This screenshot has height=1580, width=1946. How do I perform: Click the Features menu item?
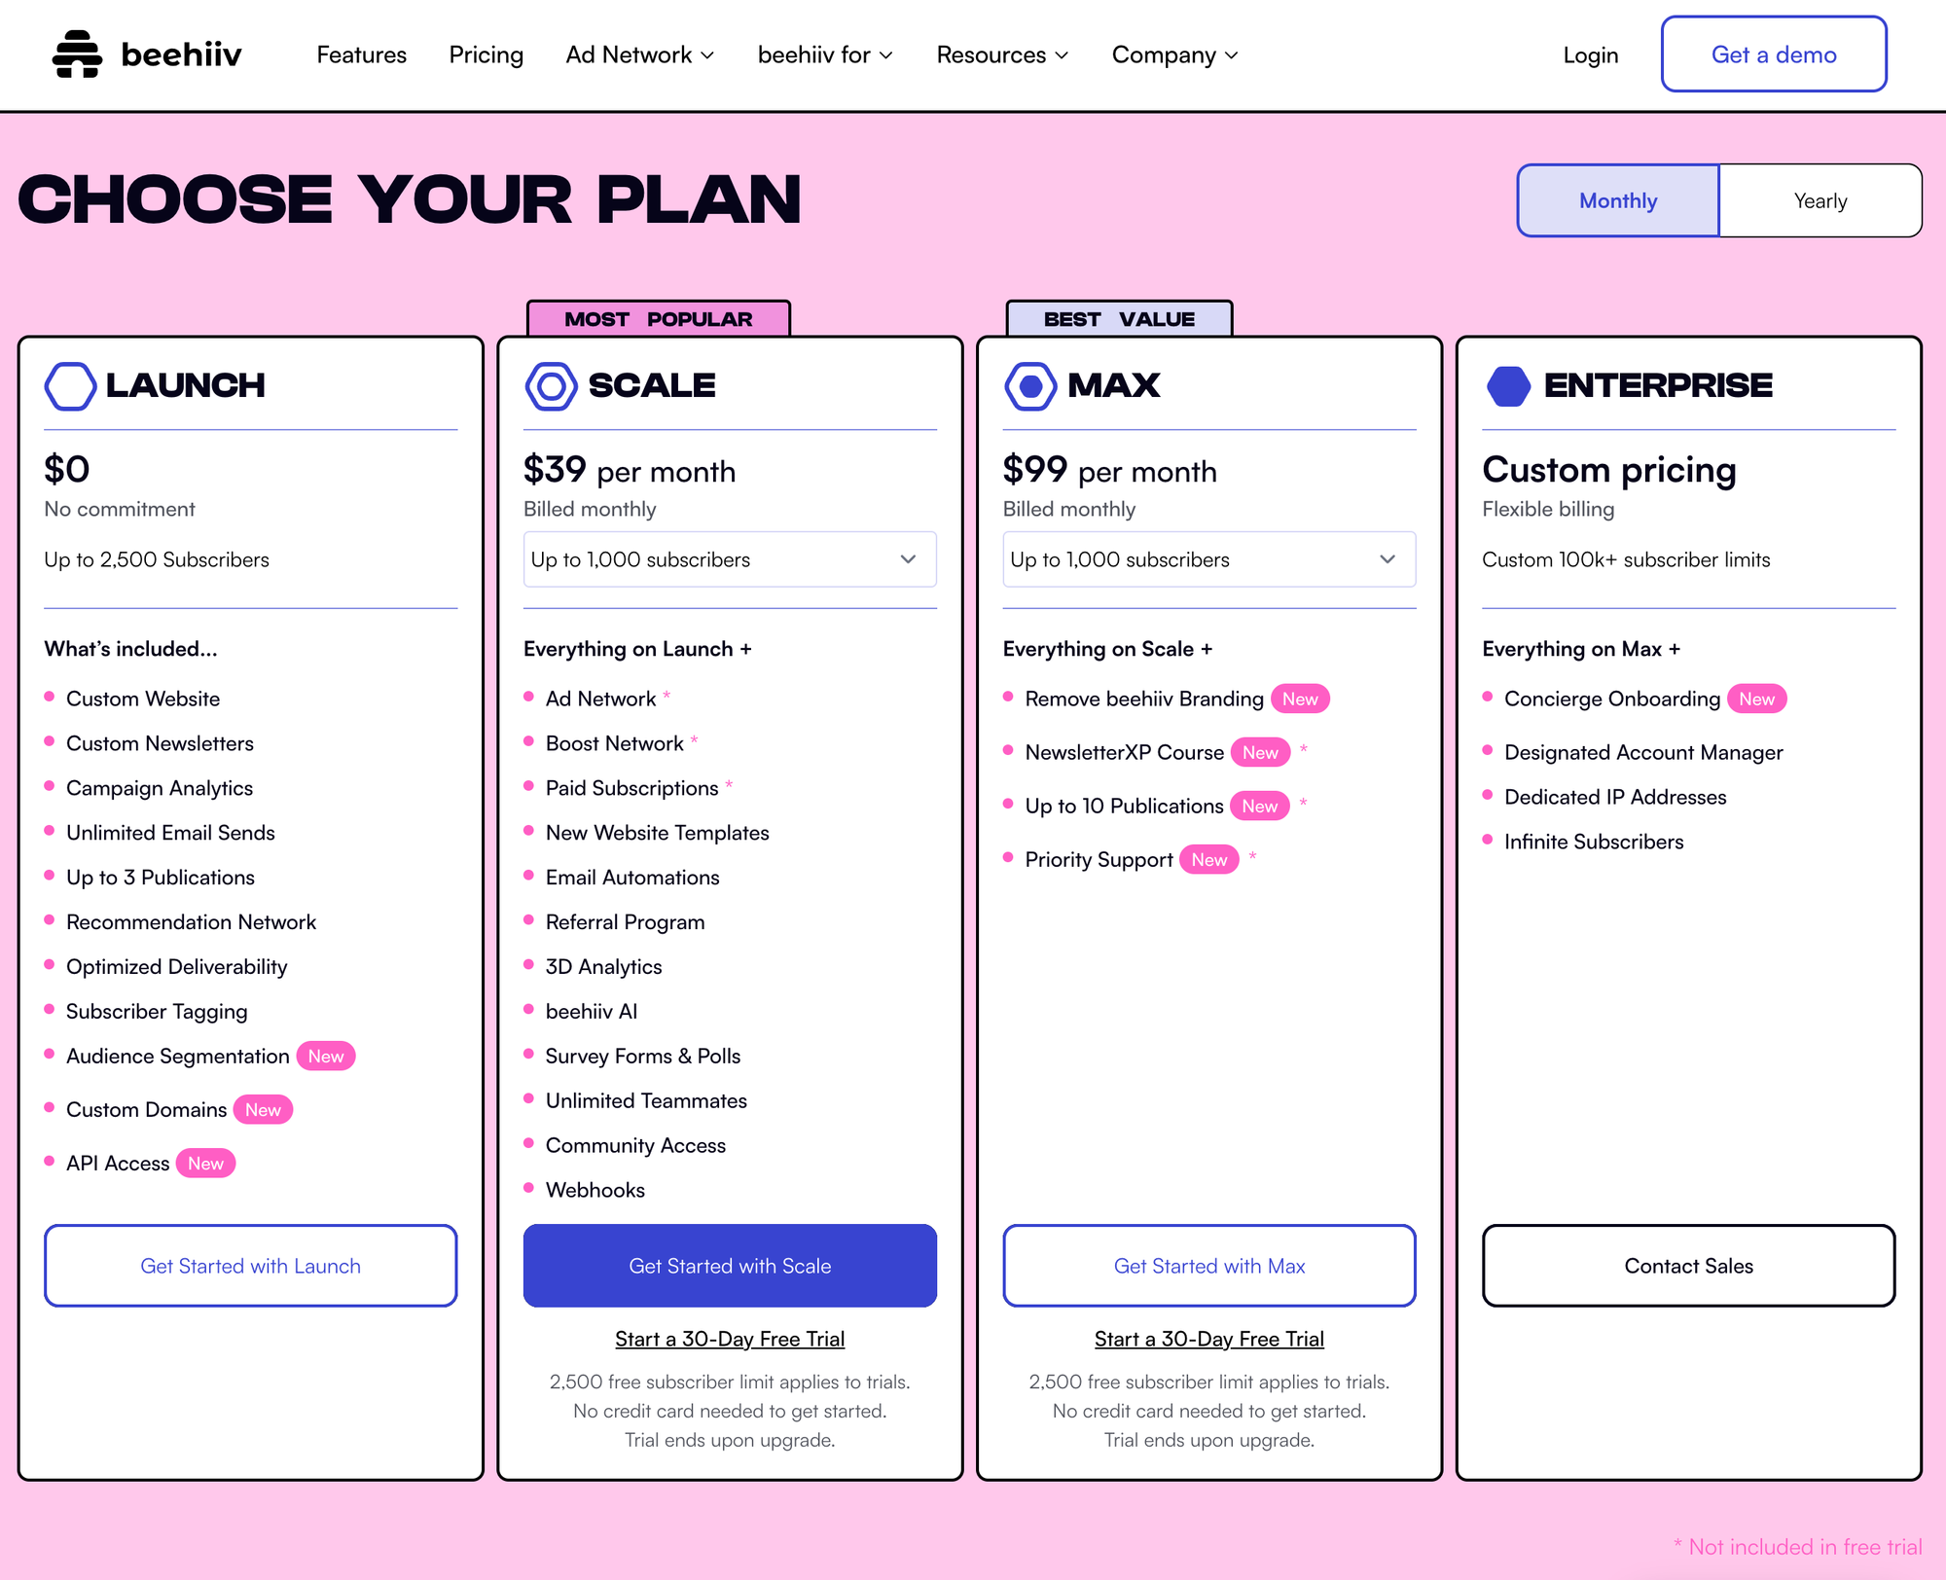(x=363, y=54)
